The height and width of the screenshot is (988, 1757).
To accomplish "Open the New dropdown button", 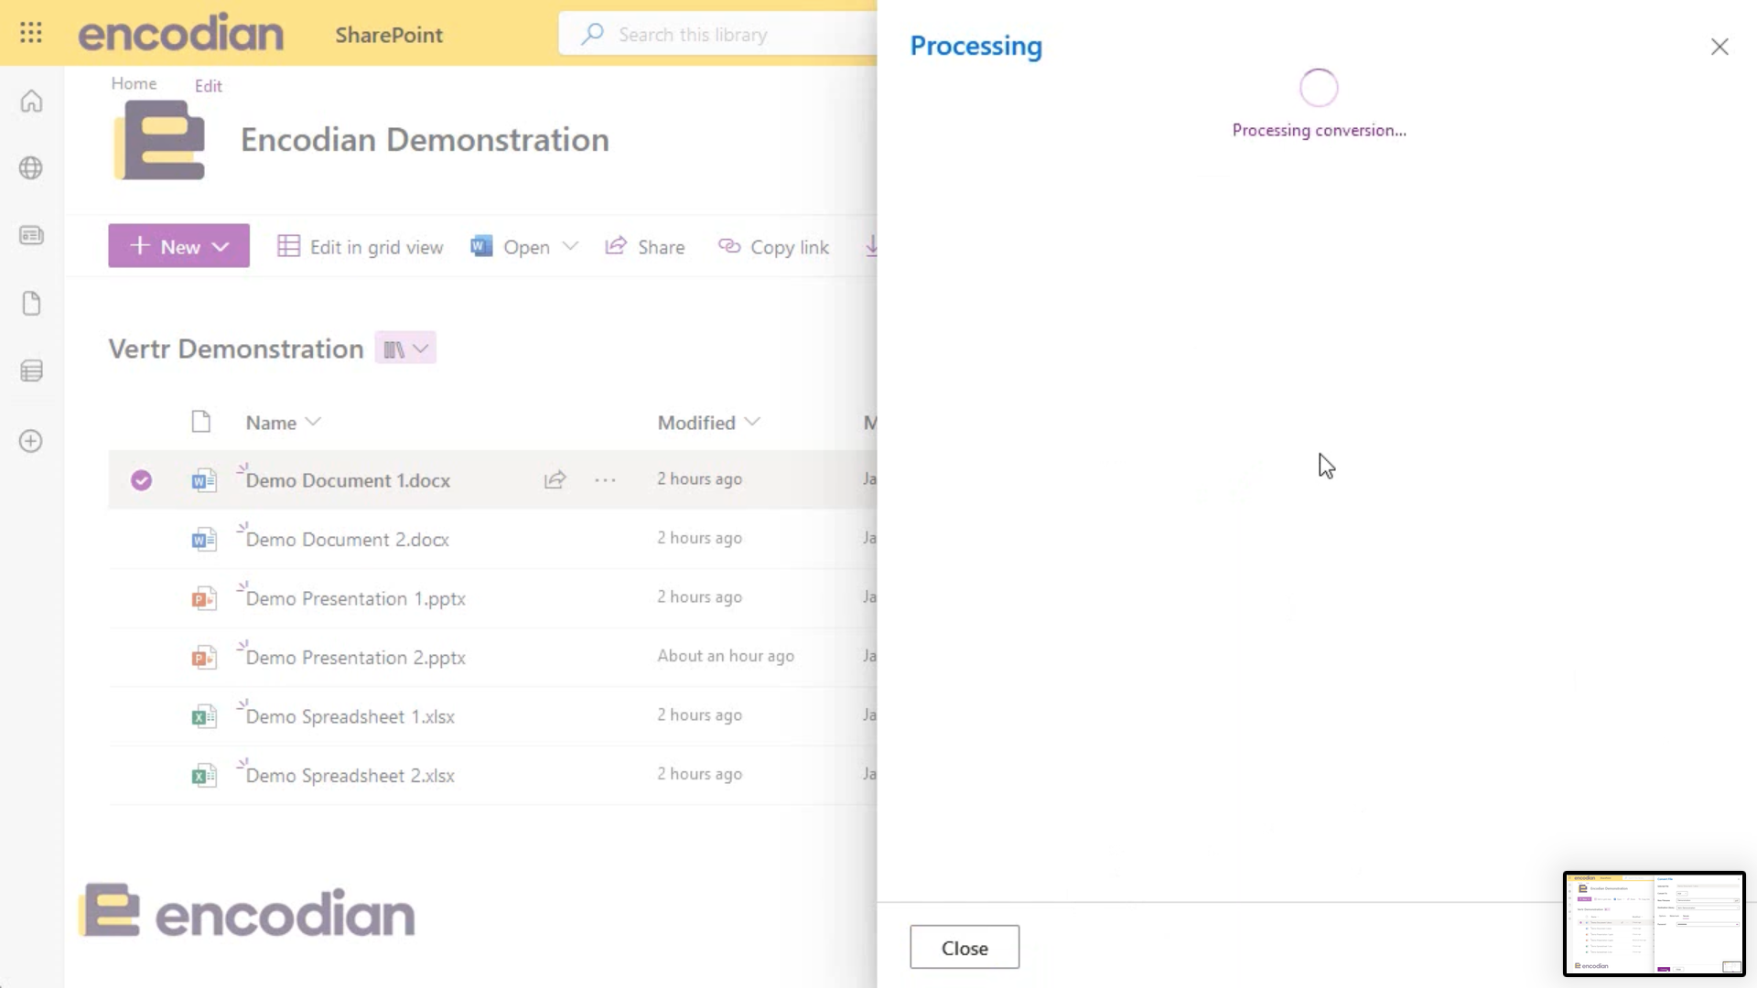I will click(x=178, y=246).
